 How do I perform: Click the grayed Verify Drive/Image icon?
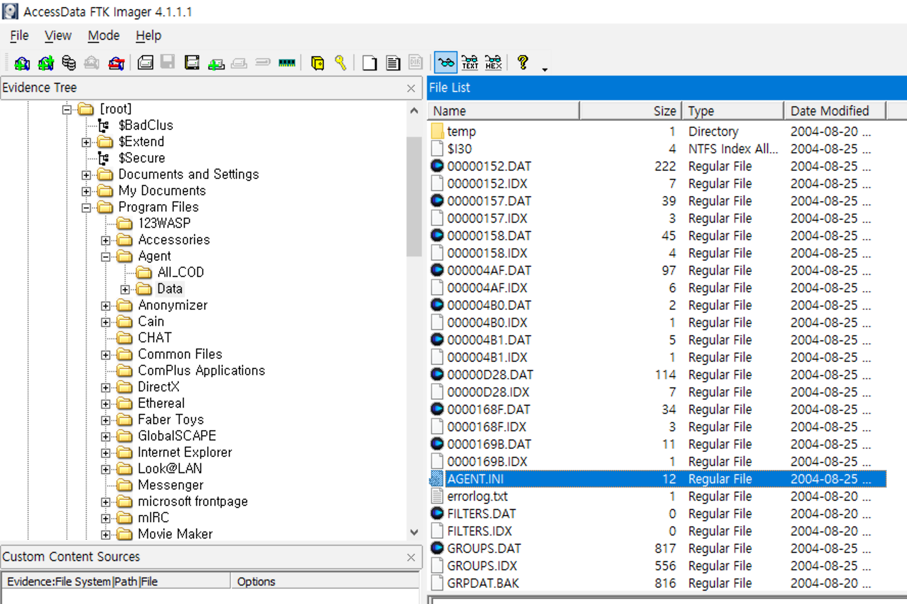coord(263,63)
